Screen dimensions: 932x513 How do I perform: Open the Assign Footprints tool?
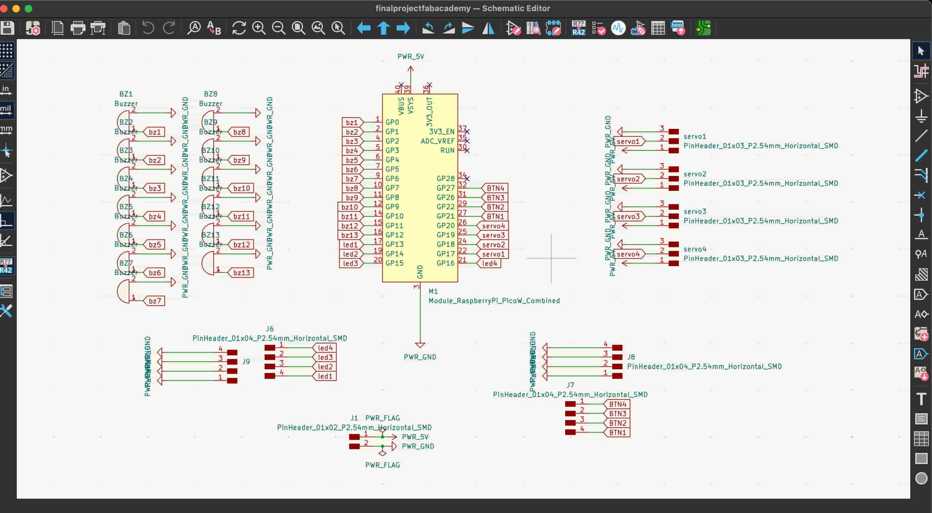638,28
